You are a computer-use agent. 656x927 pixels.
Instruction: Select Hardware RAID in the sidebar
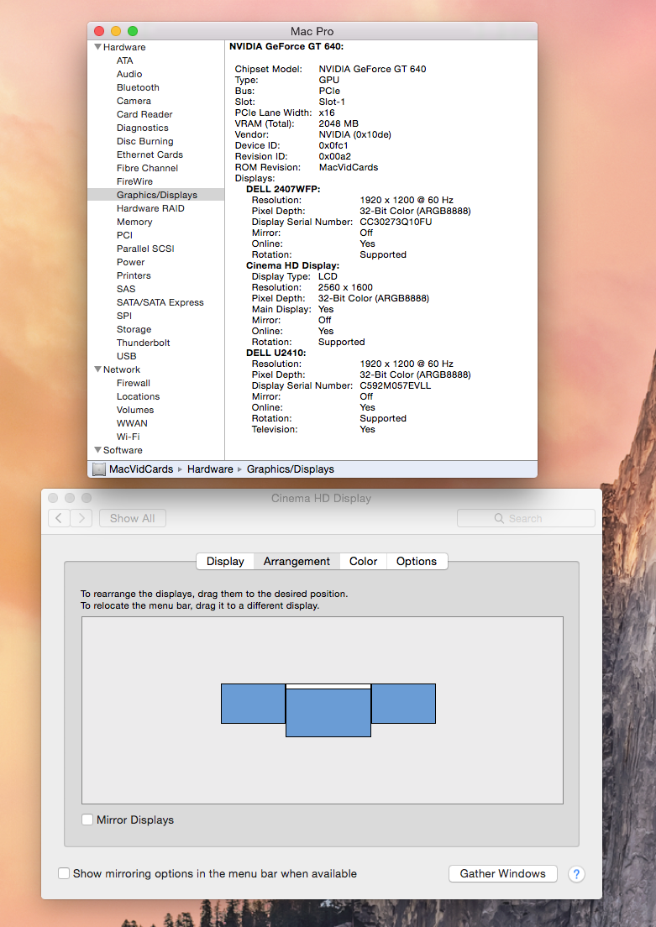150,208
